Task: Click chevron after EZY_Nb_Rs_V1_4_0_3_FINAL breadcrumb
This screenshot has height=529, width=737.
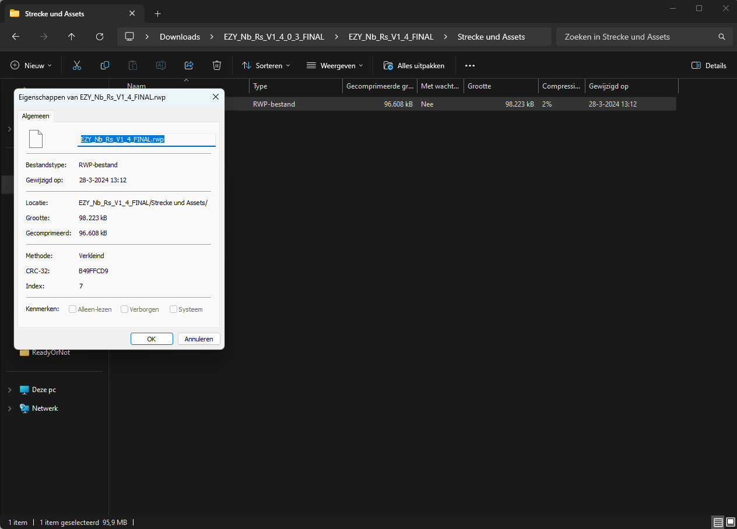Action: [336, 37]
